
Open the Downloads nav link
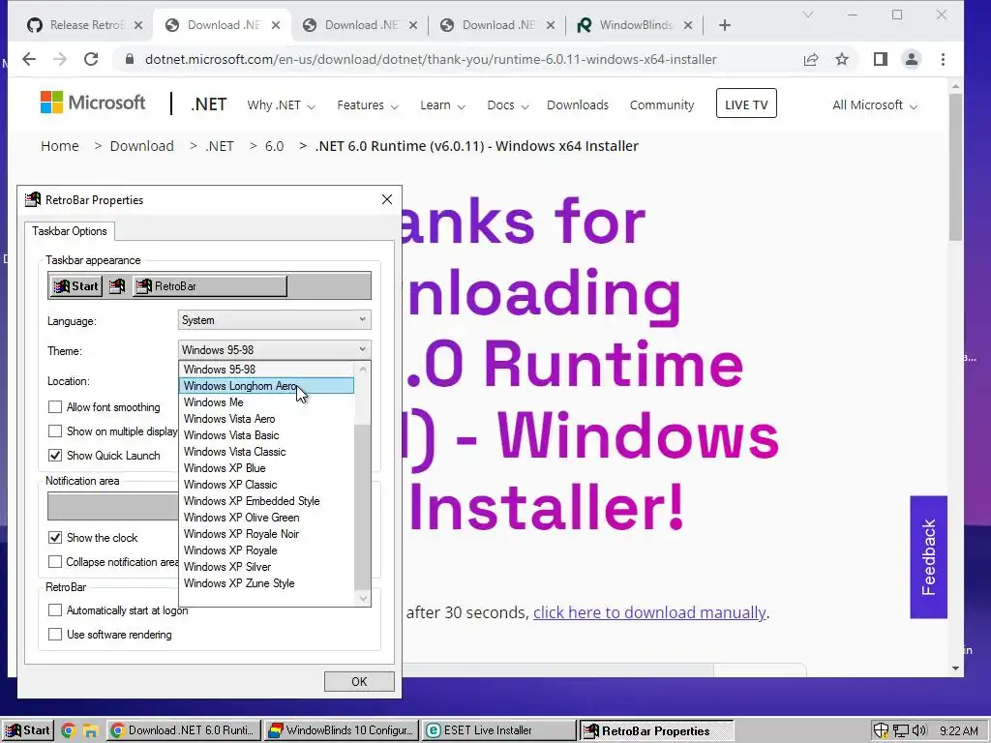(x=578, y=104)
